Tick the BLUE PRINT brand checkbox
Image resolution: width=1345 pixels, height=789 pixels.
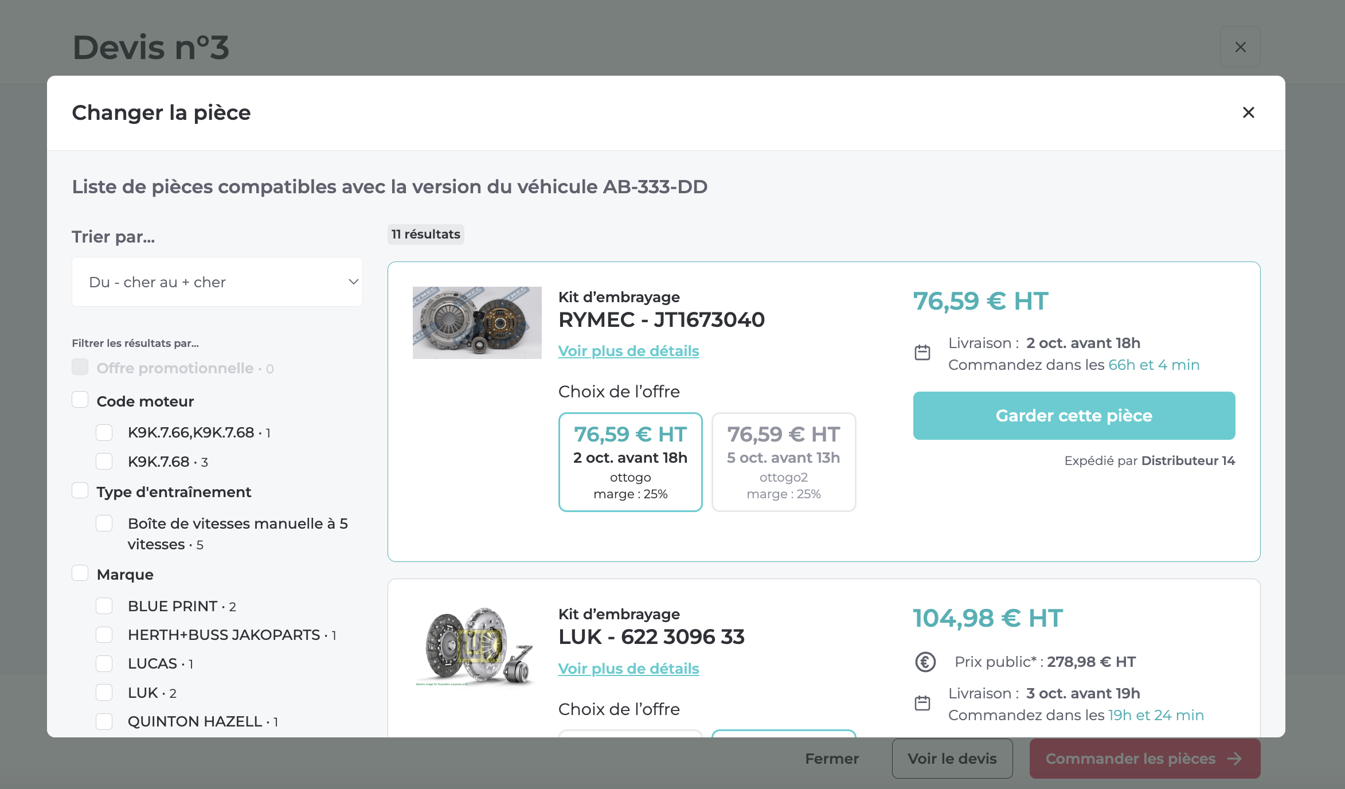click(104, 606)
